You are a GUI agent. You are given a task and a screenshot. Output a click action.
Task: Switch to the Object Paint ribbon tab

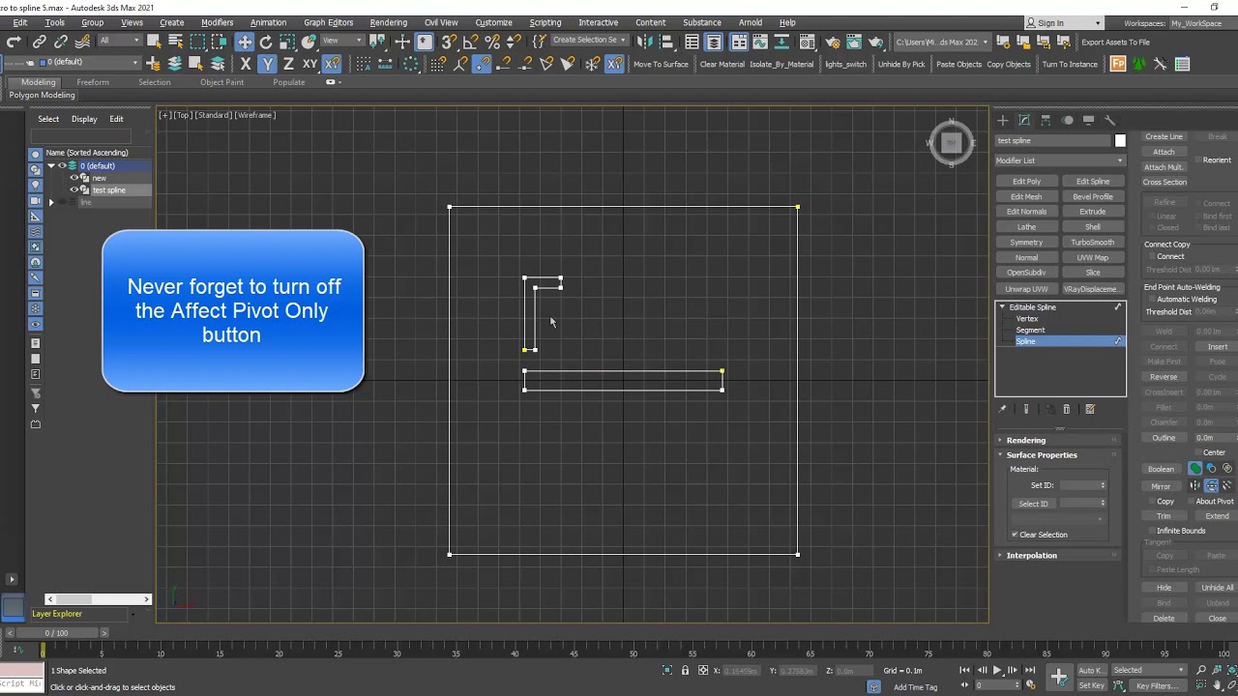click(221, 82)
